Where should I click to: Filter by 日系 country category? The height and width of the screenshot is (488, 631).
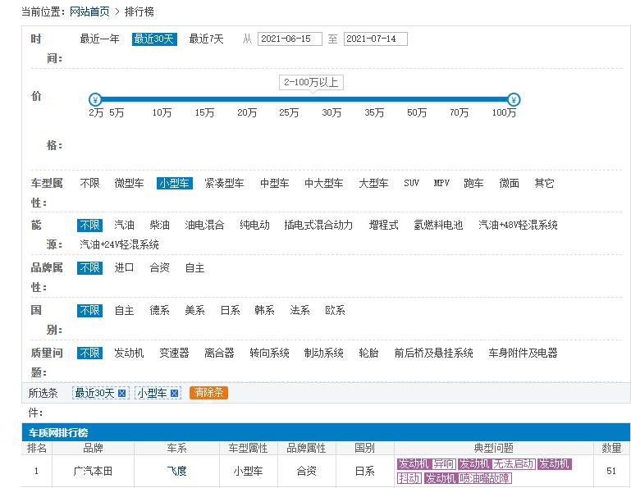tap(230, 311)
